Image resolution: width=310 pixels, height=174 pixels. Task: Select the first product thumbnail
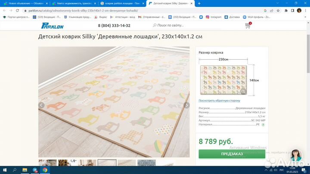pyautogui.click(x=48, y=162)
